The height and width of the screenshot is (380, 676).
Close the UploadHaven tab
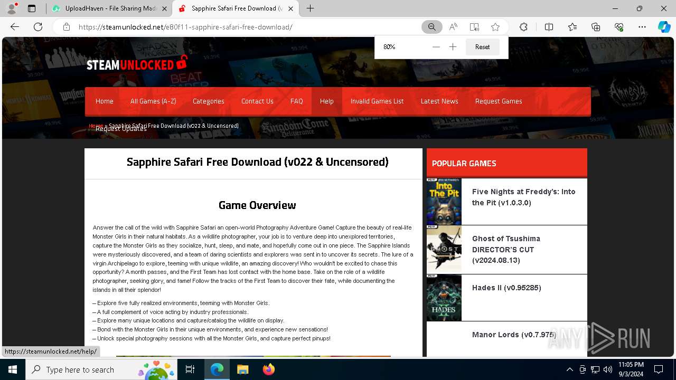click(x=164, y=8)
